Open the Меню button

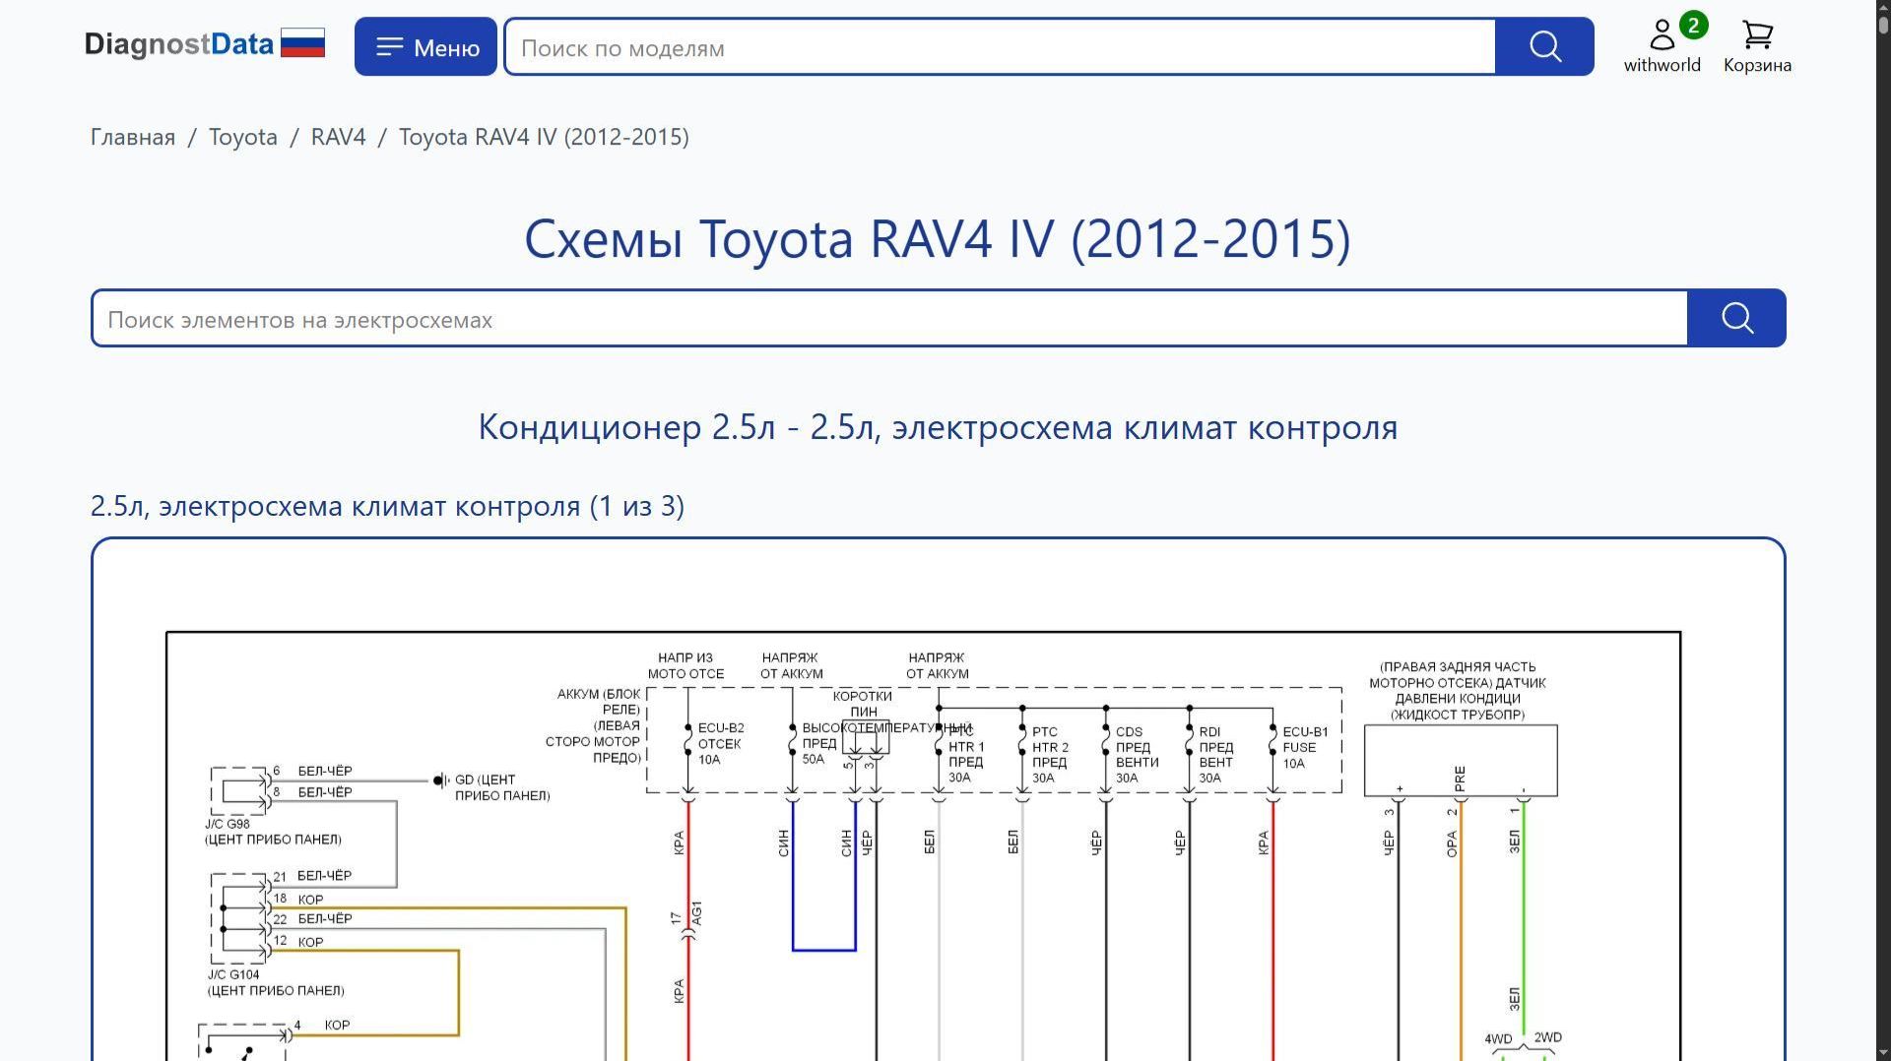point(425,46)
